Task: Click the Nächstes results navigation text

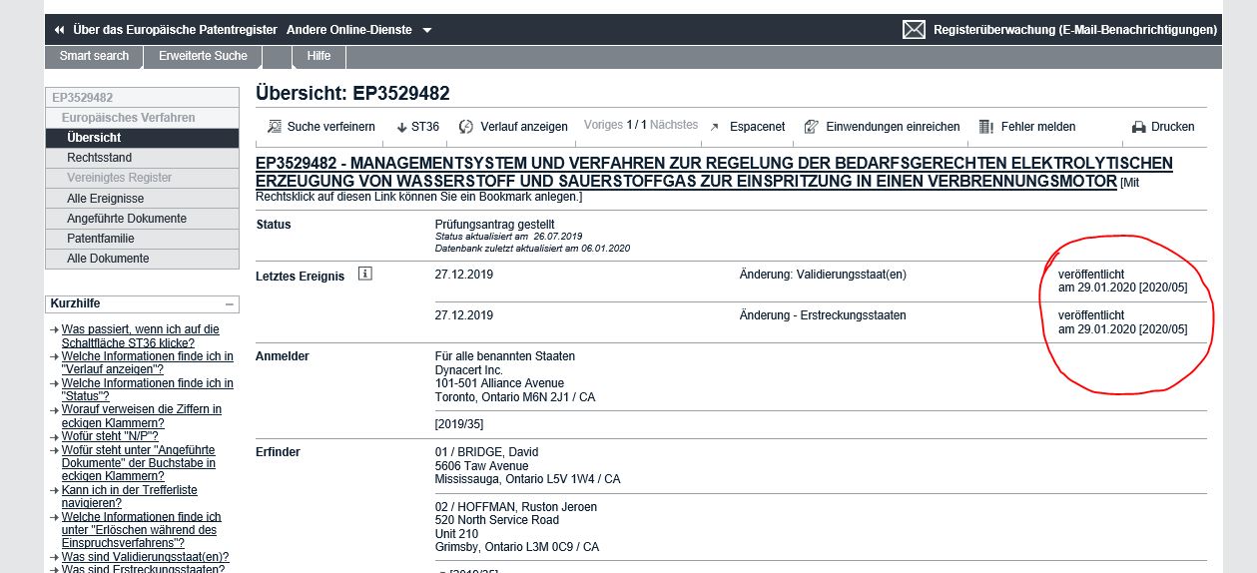Action: click(674, 125)
